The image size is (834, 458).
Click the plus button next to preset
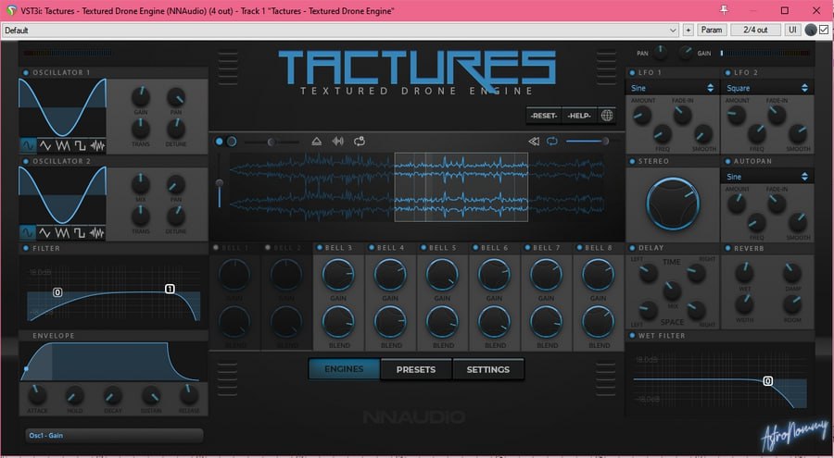coord(688,30)
